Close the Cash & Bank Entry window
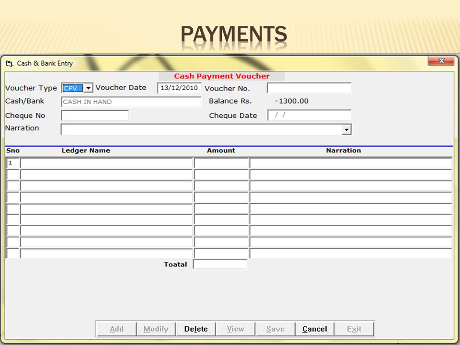Image resolution: width=460 pixels, height=345 pixels. coord(441,61)
